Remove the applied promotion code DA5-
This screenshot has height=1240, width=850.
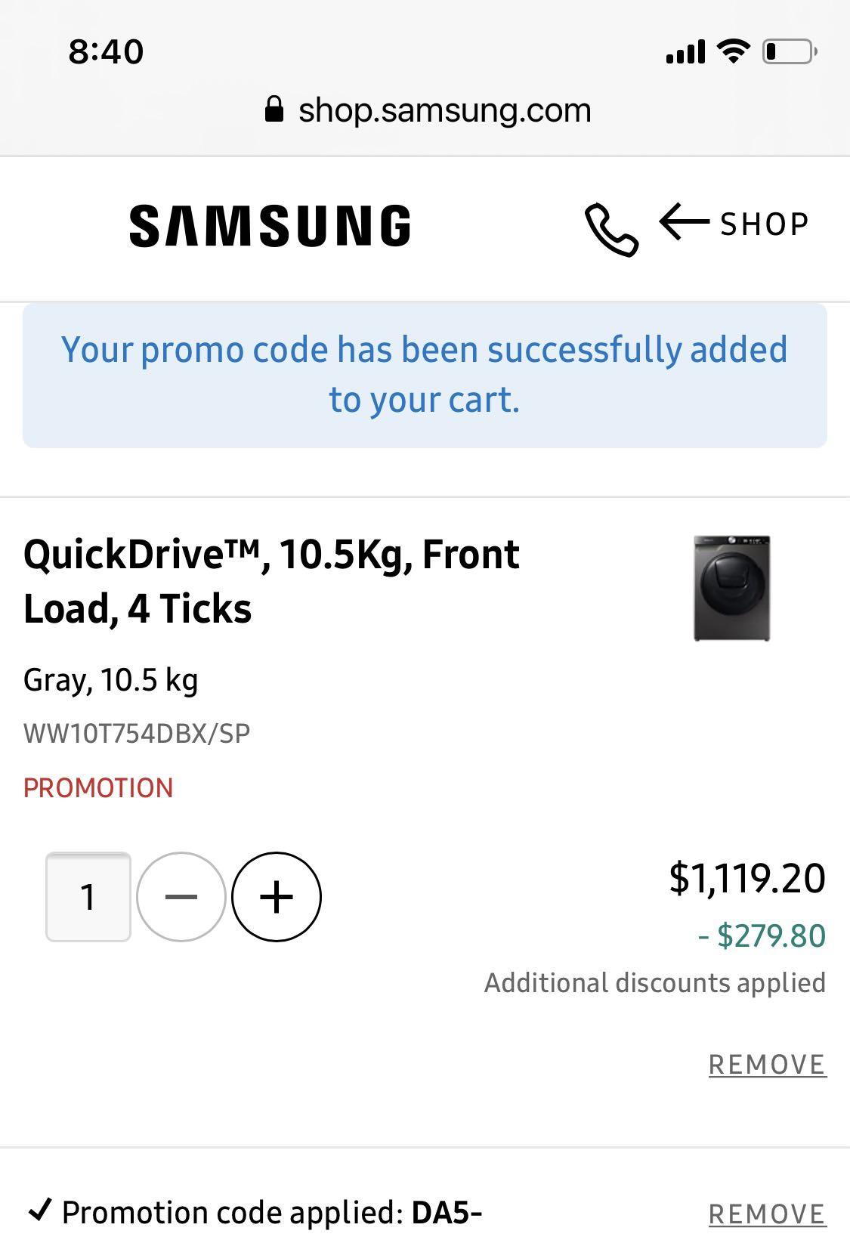[x=766, y=1211]
